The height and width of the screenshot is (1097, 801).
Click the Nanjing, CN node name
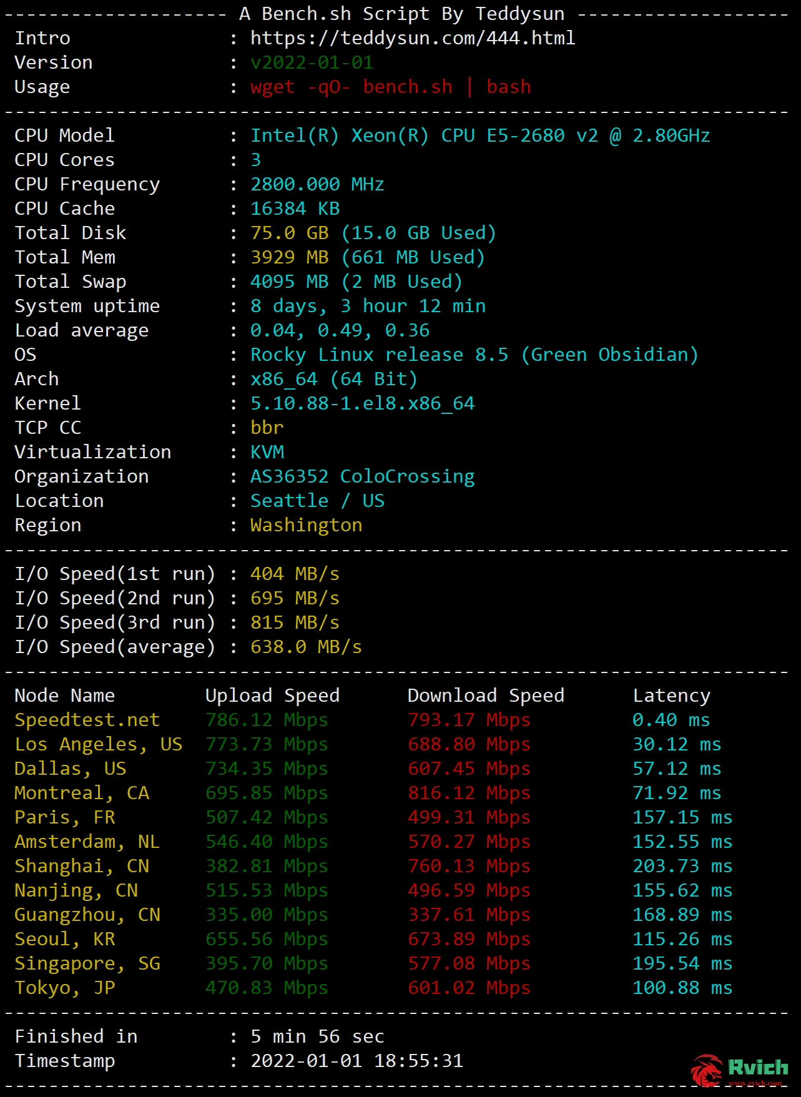point(76,890)
